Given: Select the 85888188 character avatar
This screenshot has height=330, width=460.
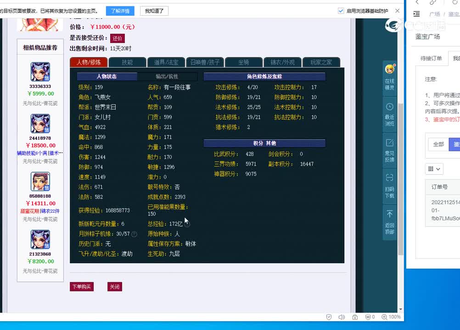Looking at the screenshot, I should click(40, 181).
